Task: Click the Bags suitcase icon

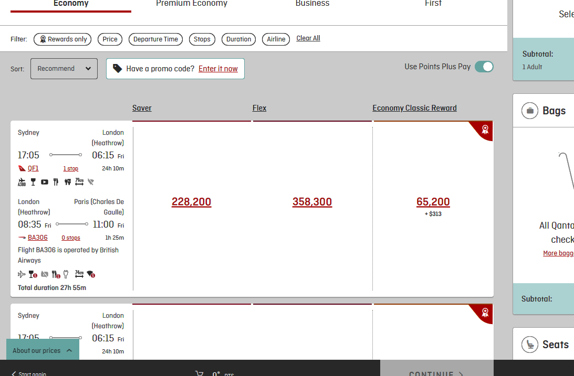Action: coord(530,111)
